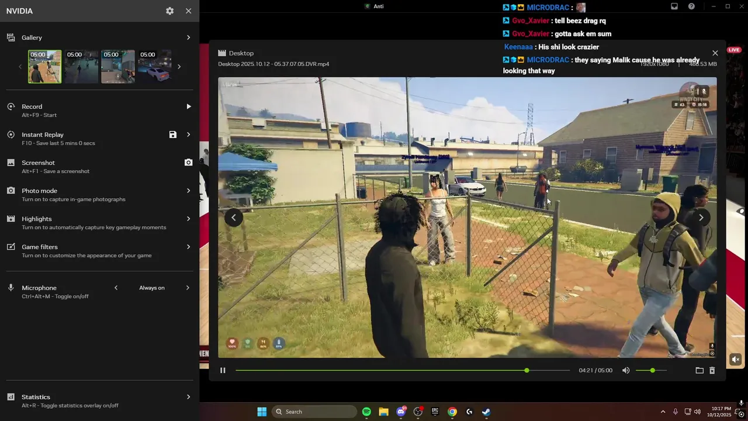
Task: Capture a screenshot with camera icon
Action: [188, 163]
